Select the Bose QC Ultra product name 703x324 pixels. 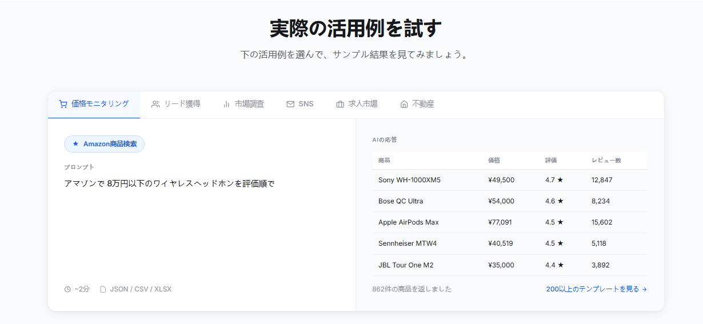click(x=401, y=201)
